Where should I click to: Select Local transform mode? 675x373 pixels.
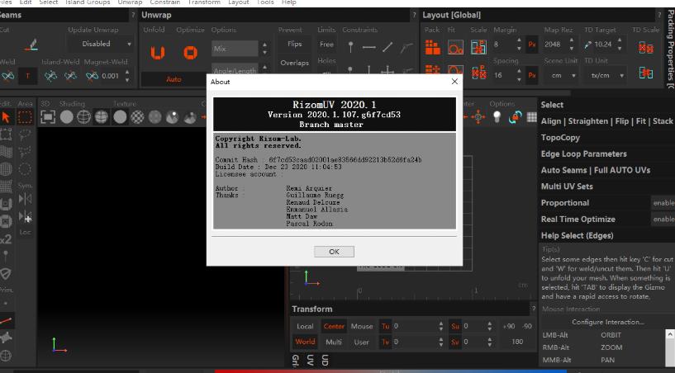click(305, 327)
